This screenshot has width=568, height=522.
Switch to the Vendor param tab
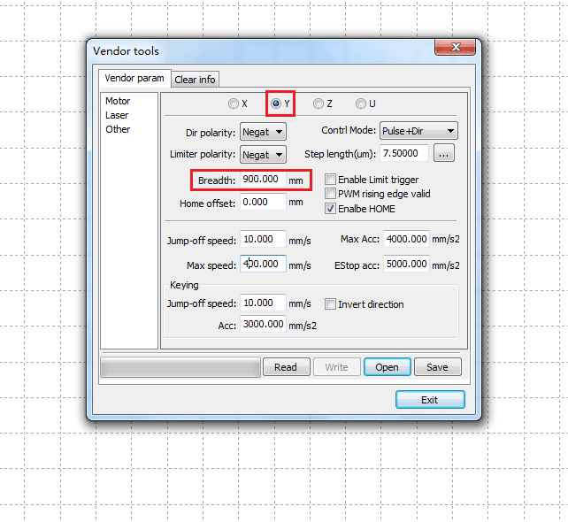(134, 78)
